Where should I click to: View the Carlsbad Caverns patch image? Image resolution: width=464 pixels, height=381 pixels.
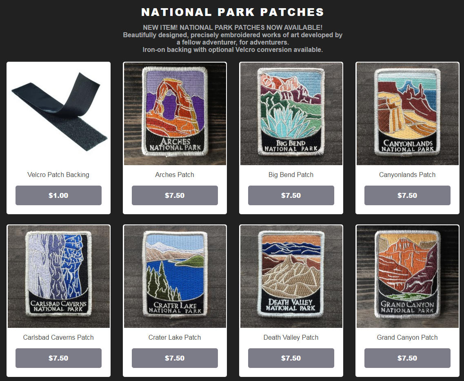(x=59, y=277)
